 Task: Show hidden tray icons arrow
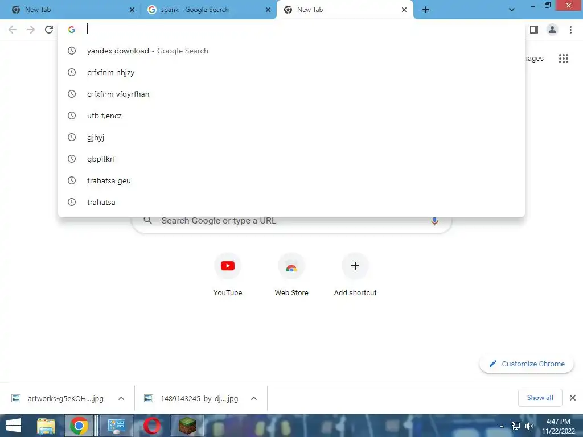click(502, 426)
